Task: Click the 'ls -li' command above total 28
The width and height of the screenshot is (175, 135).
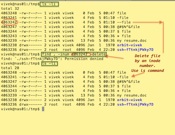Action: [x=49, y=63]
